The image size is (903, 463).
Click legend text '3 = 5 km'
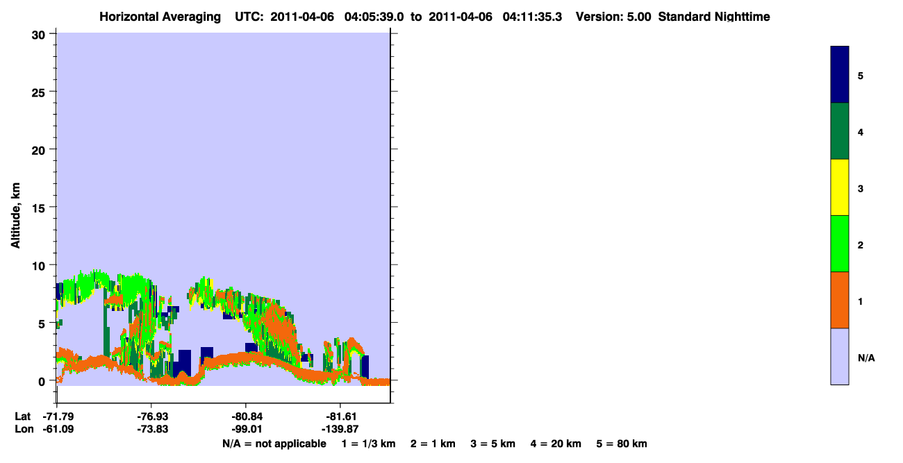point(493,444)
